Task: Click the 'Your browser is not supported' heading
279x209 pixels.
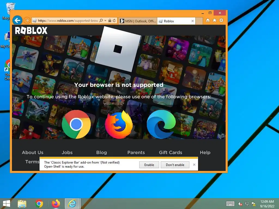Action: 119,85
